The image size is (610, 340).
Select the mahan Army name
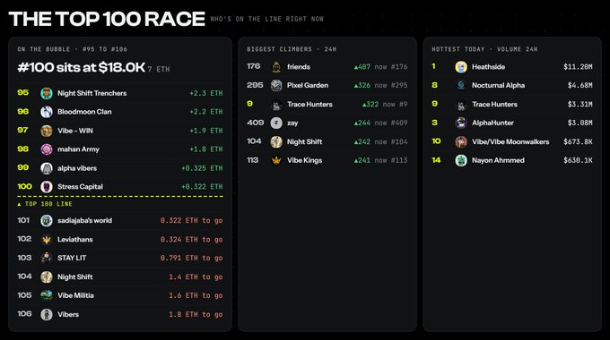(78, 149)
